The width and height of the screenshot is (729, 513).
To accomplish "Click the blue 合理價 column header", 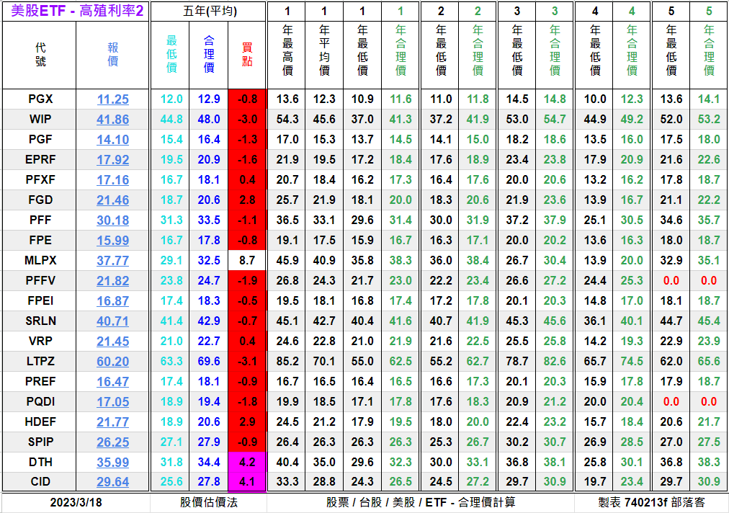I will coord(209,55).
